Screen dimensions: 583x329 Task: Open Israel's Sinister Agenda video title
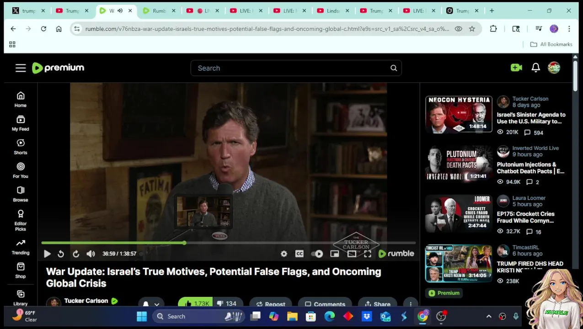[531, 118]
